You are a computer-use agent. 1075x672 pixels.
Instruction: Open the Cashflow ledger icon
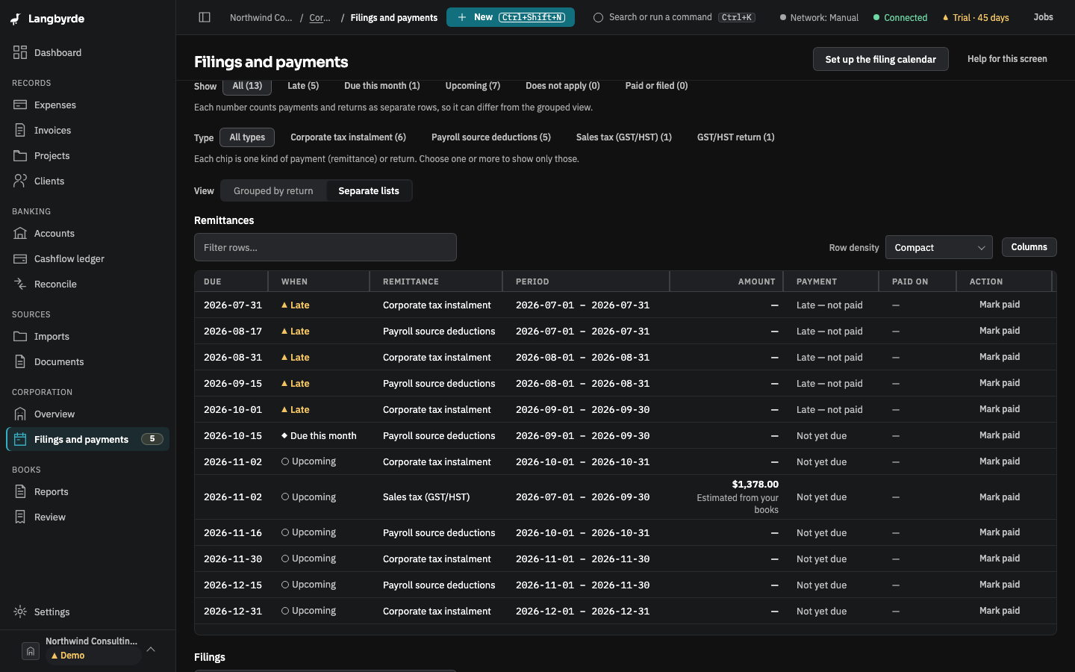(20, 258)
